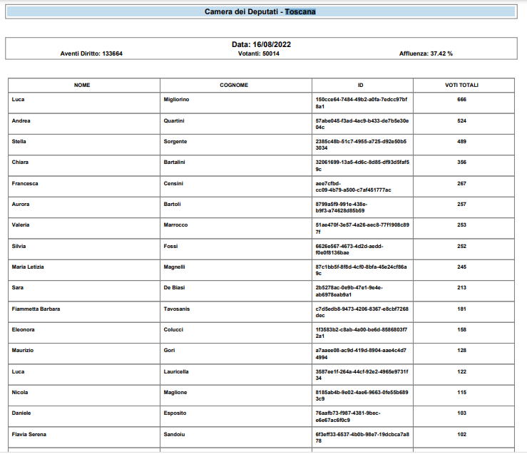Click the NOME column header
Image resolution: width=527 pixels, height=454 pixels.
coord(82,86)
